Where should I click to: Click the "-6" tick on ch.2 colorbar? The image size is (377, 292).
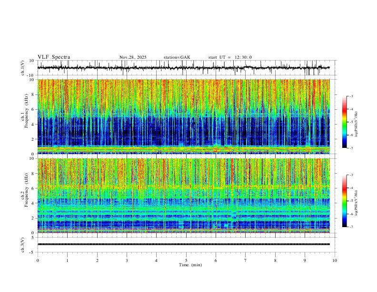(351, 214)
